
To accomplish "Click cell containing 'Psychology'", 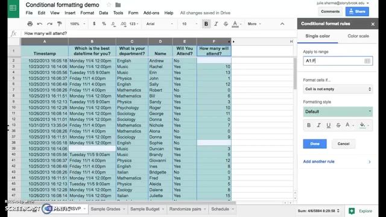I will tap(132, 108).
